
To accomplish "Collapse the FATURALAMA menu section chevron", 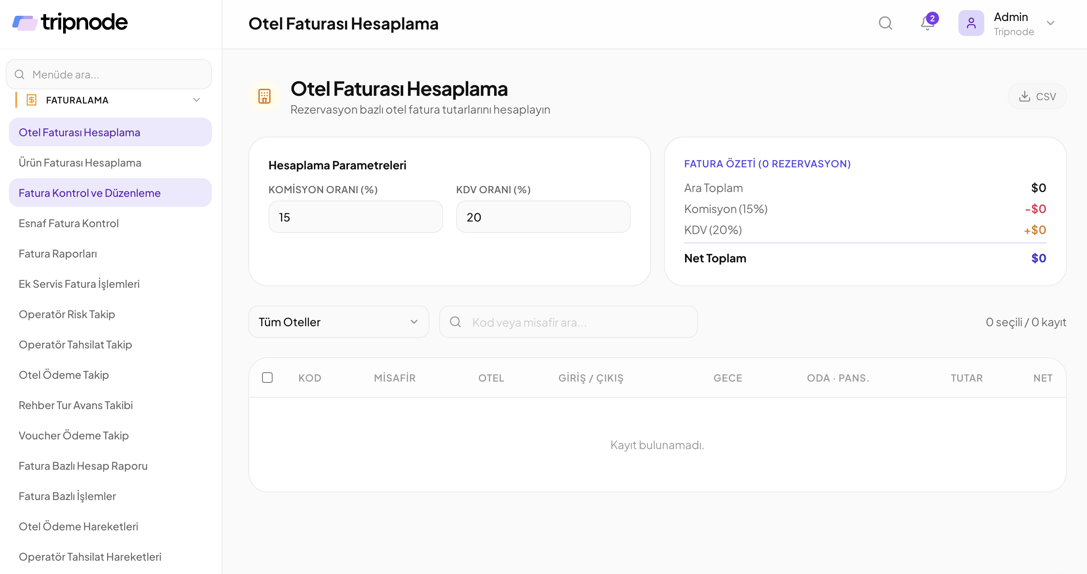I will click(196, 100).
